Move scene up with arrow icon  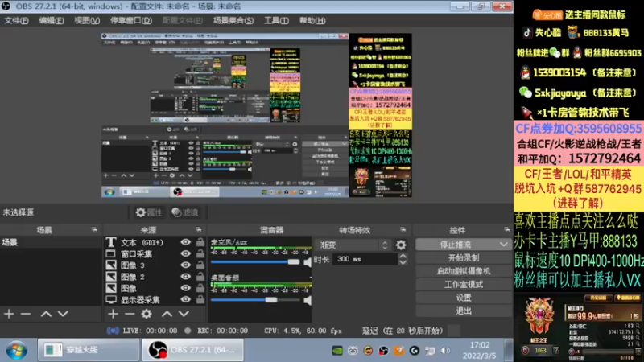click(x=46, y=314)
